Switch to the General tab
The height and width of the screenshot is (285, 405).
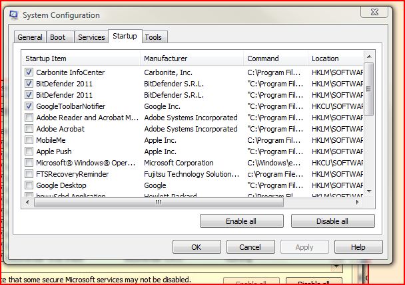(30, 37)
